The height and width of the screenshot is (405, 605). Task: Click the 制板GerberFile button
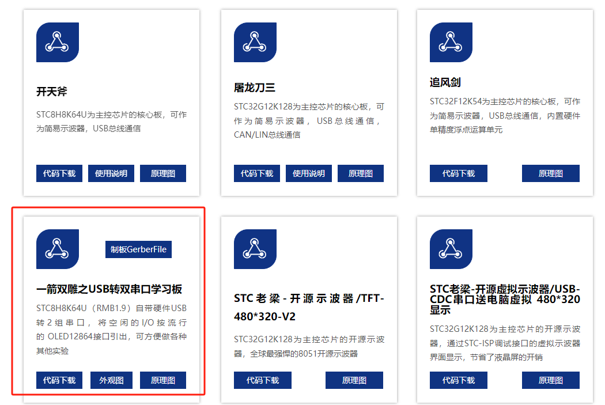click(x=138, y=249)
